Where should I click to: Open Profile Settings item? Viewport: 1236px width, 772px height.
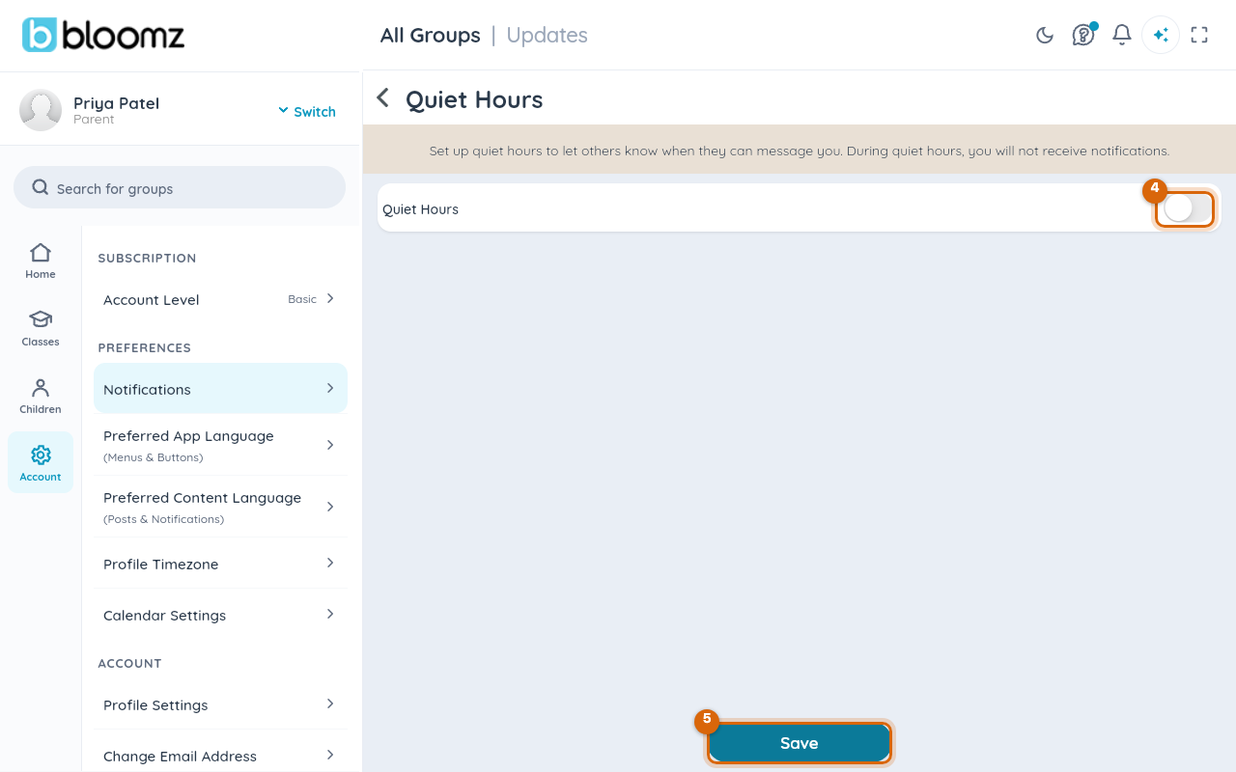click(220, 704)
